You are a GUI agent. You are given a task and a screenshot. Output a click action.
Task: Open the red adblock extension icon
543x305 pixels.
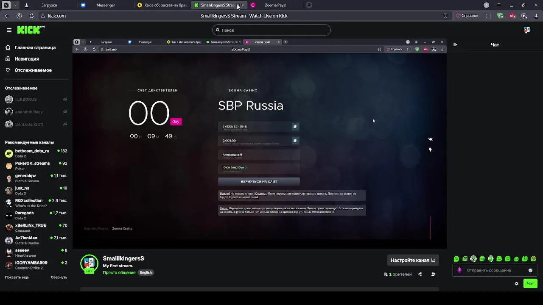[512, 16]
